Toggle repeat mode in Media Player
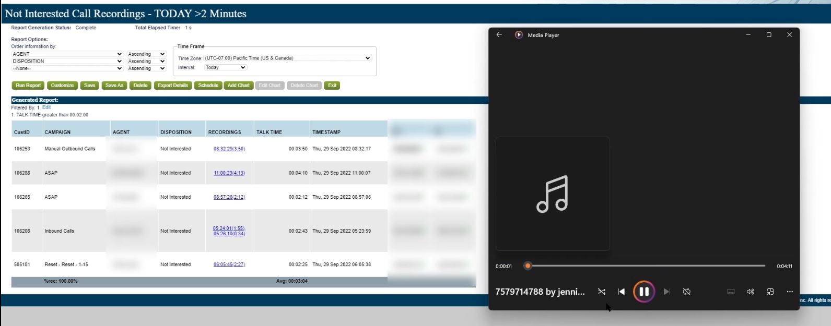The image size is (831, 326). tap(687, 292)
